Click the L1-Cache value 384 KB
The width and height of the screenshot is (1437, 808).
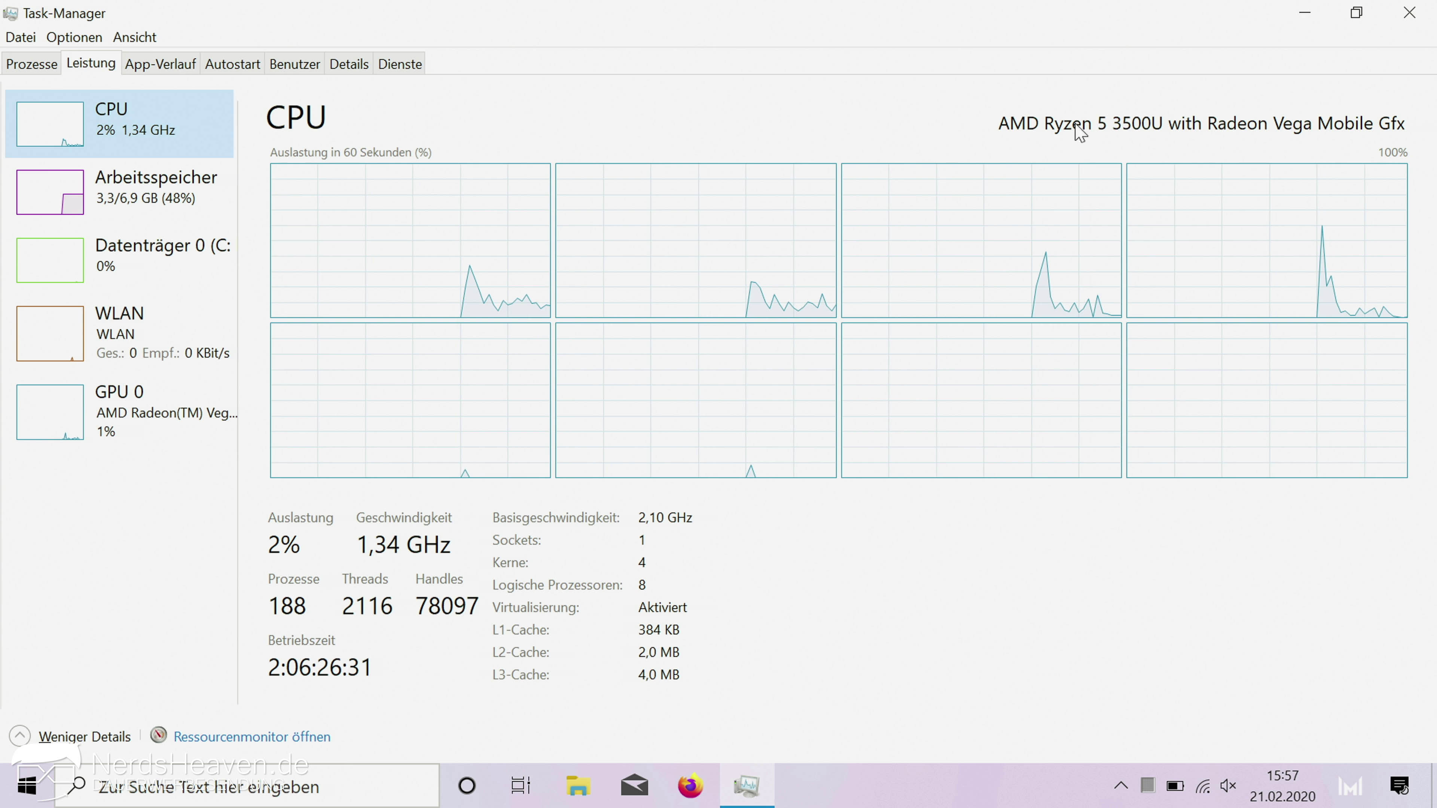point(658,630)
